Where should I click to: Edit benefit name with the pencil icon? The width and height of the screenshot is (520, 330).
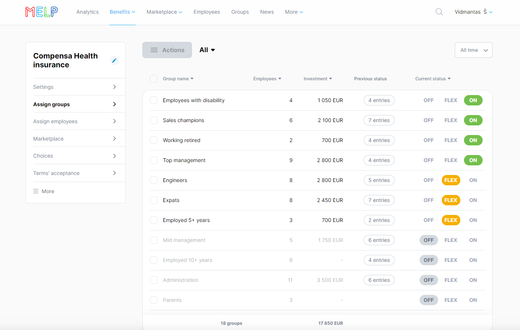click(x=114, y=61)
